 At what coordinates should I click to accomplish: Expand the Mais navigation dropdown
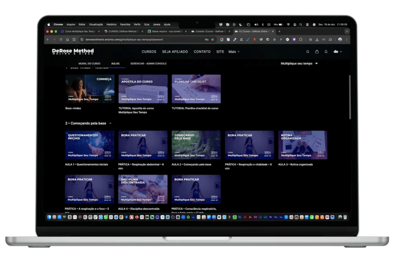(x=234, y=52)
